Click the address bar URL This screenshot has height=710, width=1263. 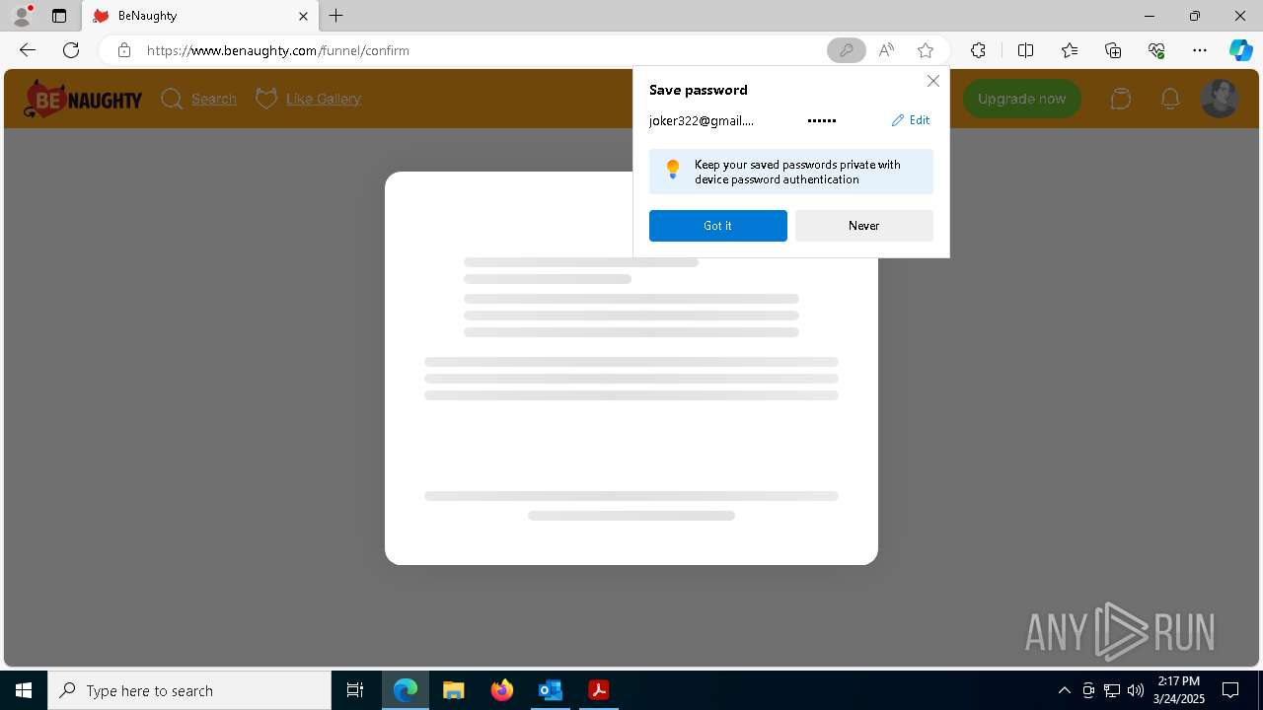point(278,50)
